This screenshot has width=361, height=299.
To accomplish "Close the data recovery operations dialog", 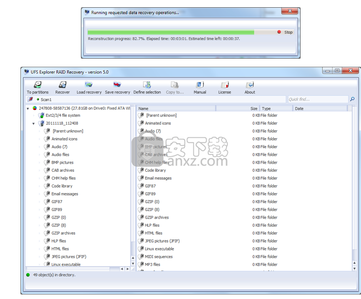I will click(290, 11).
